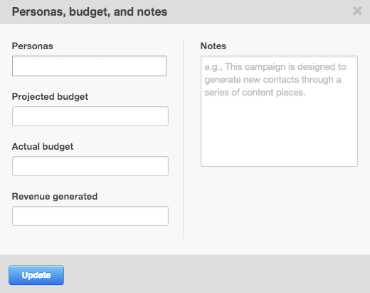Click the vertical divider between form columns
Viewport: 370px width, 293px height.
coord(183,138)
